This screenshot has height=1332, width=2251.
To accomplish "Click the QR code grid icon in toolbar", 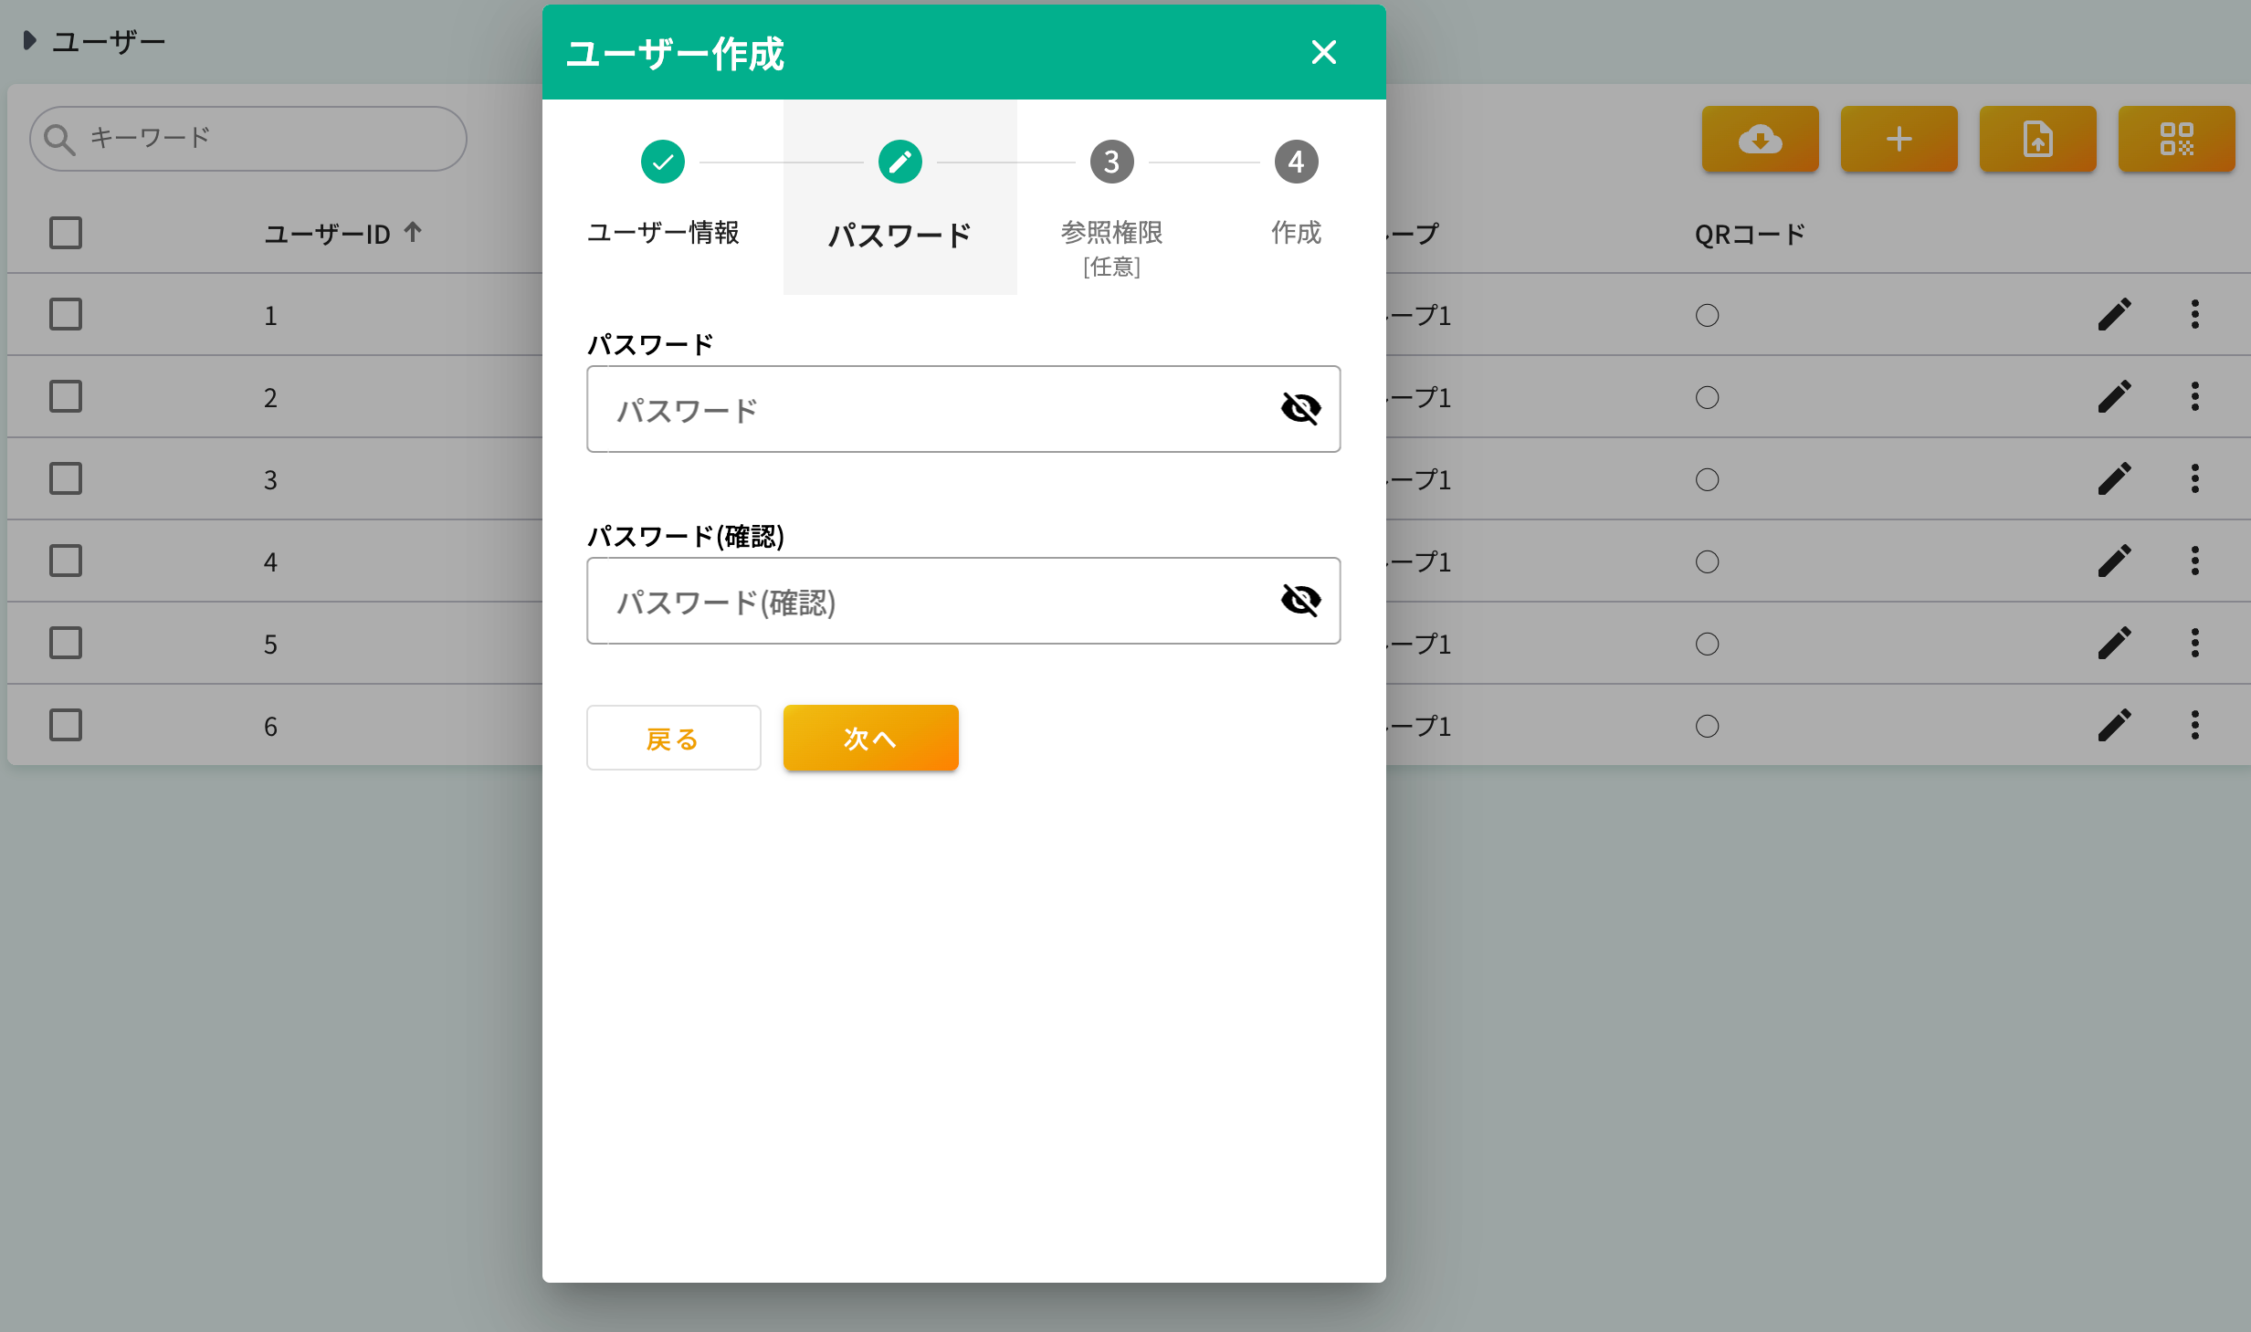I will pos(2177,139).
